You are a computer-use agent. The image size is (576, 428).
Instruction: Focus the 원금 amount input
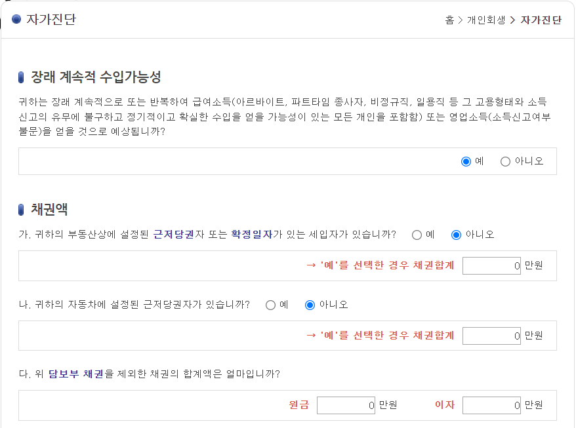point(346,405)
